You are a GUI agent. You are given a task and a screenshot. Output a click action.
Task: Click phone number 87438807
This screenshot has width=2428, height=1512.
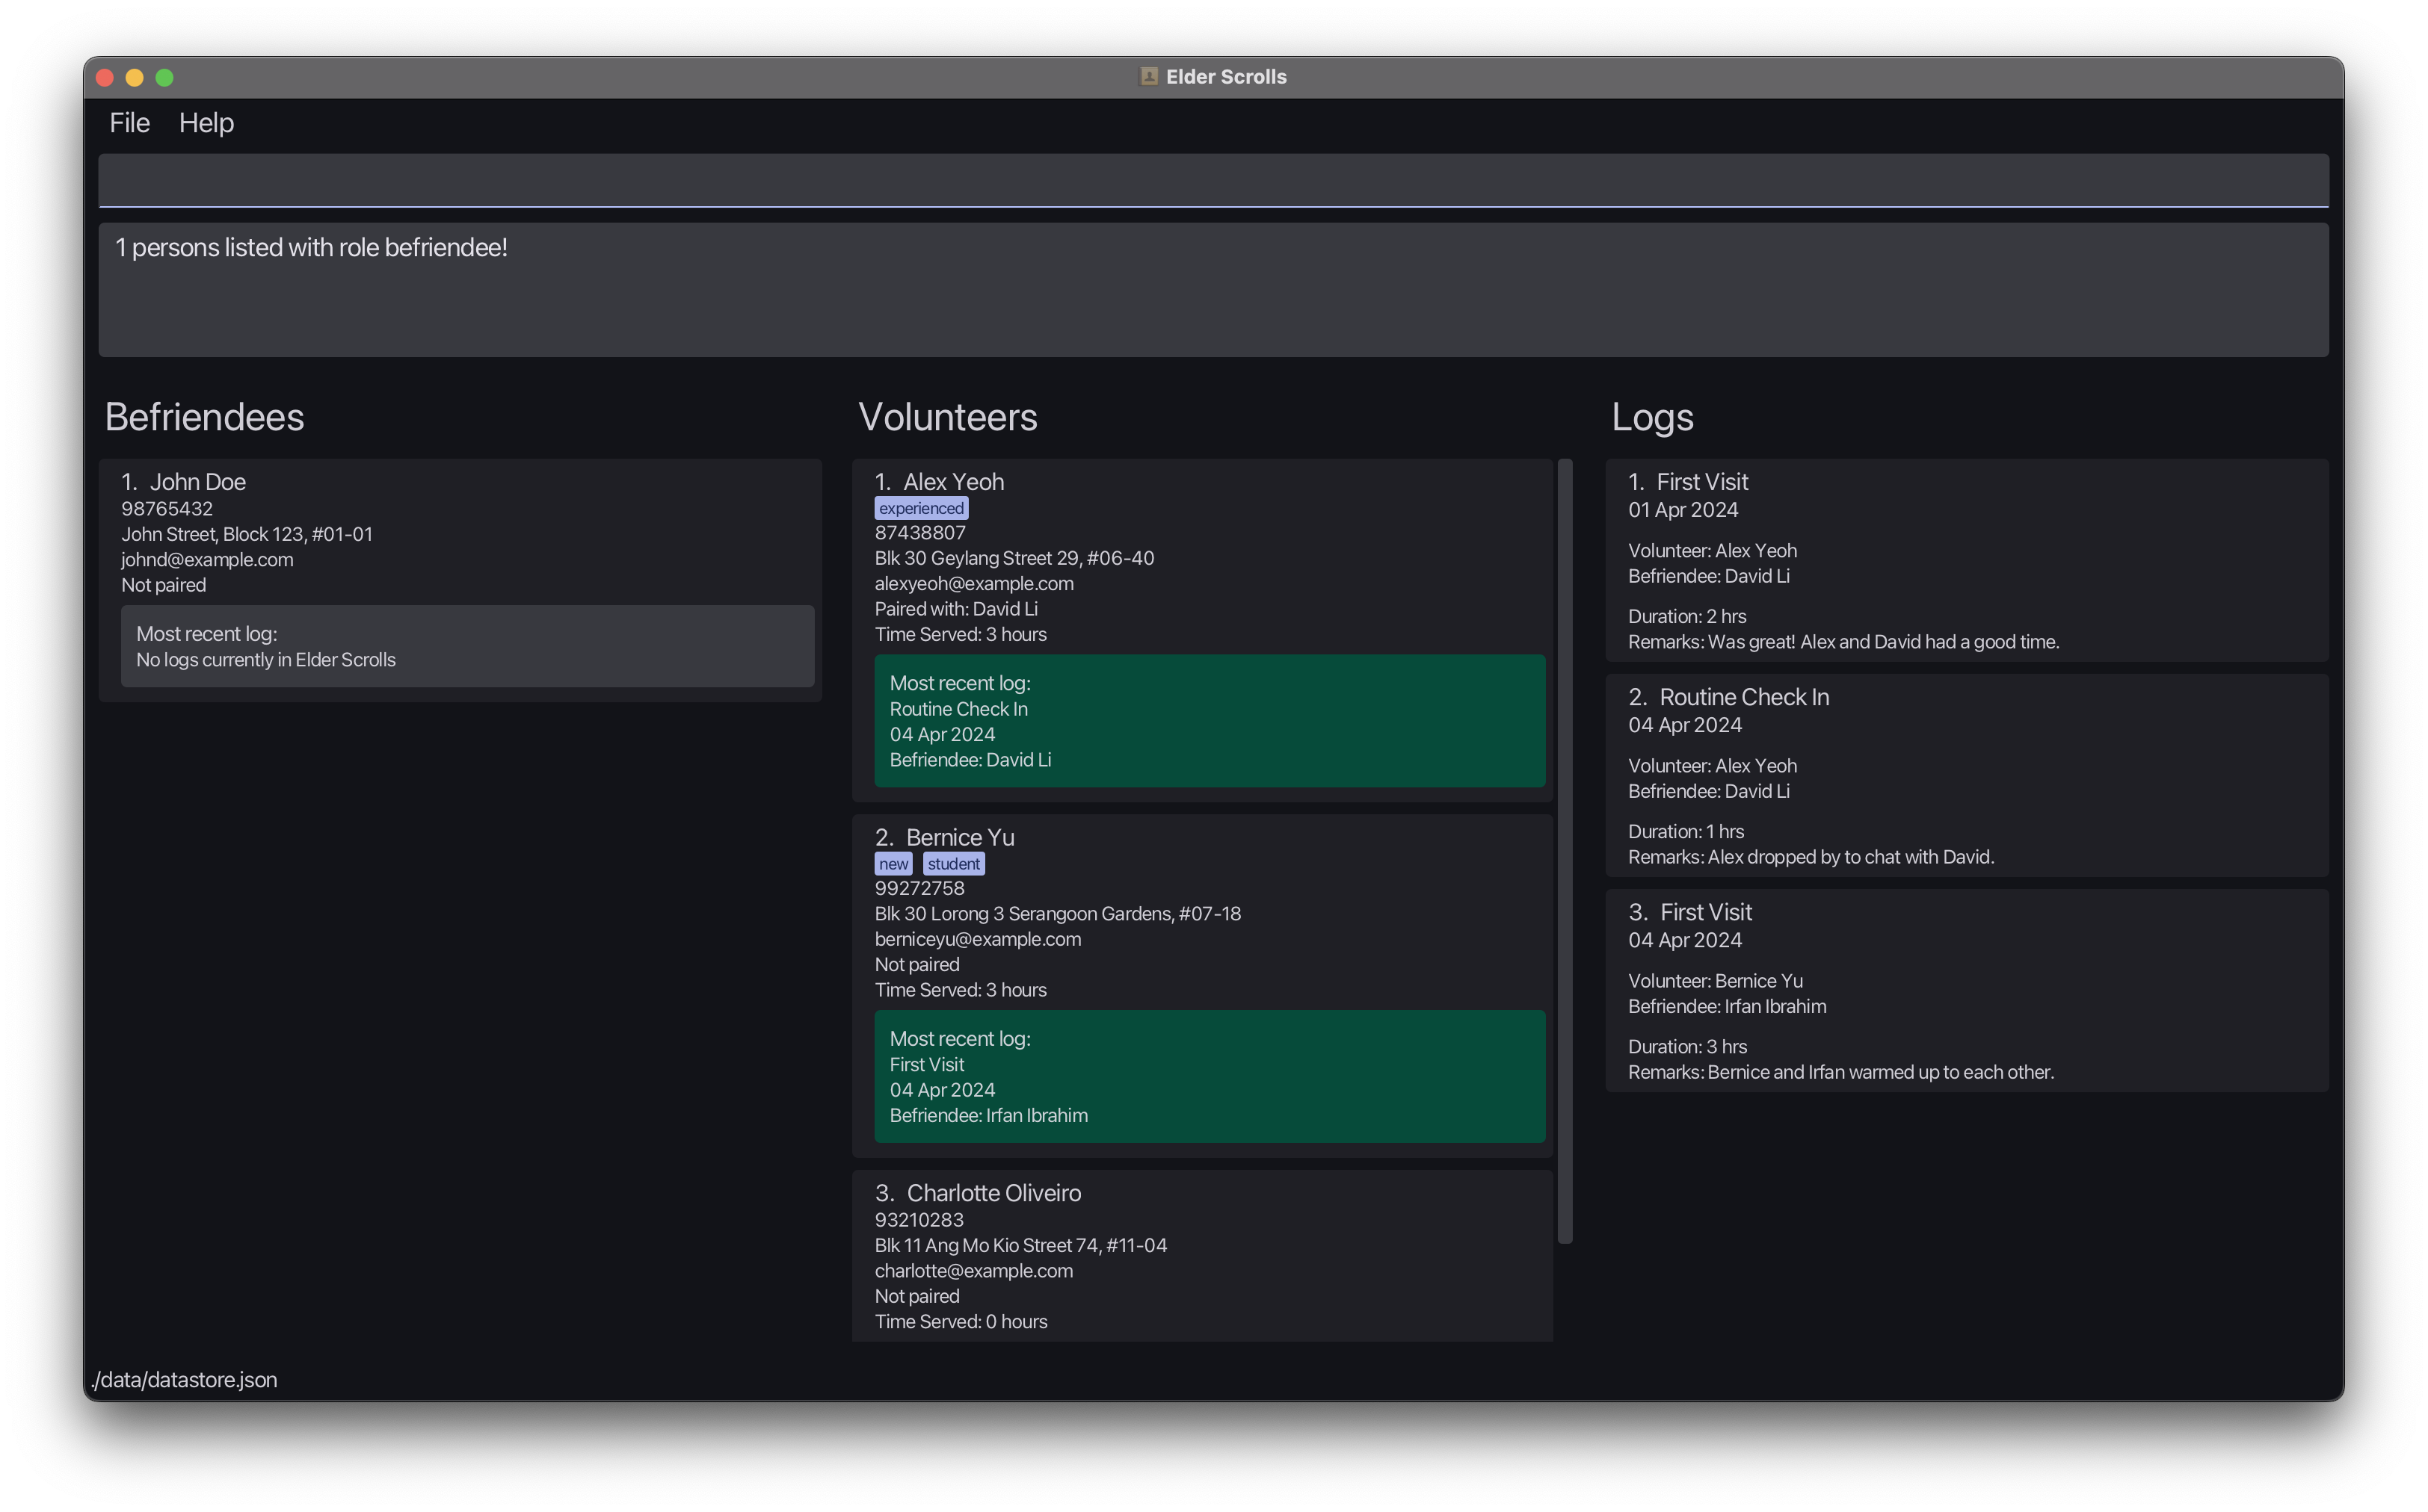[920, 533]
